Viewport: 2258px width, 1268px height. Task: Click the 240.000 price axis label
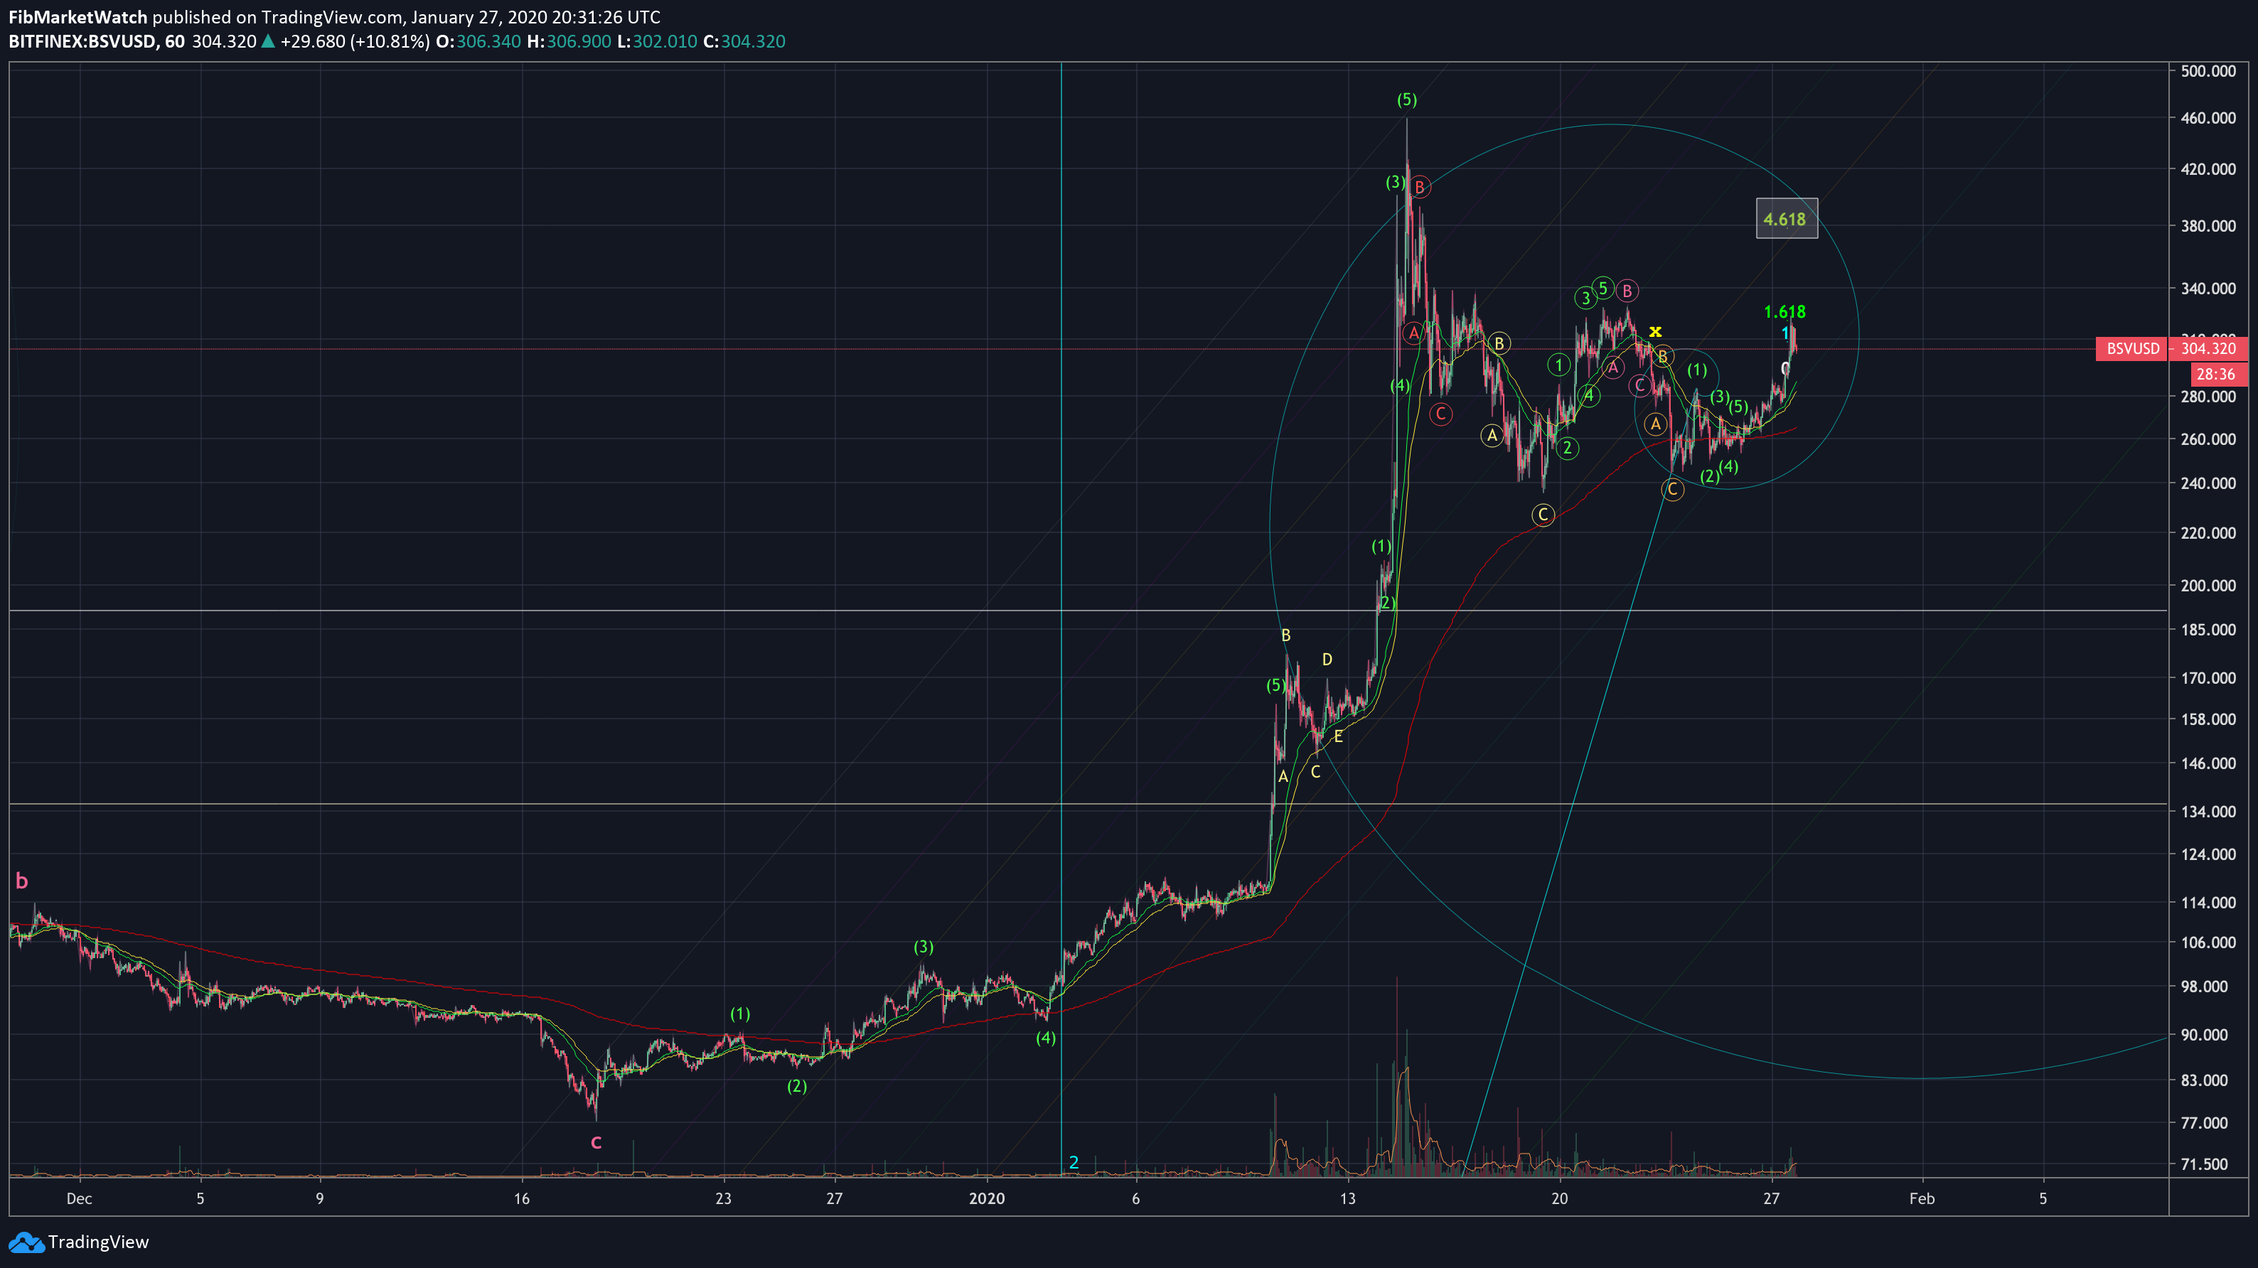[x=2208, y=483]
